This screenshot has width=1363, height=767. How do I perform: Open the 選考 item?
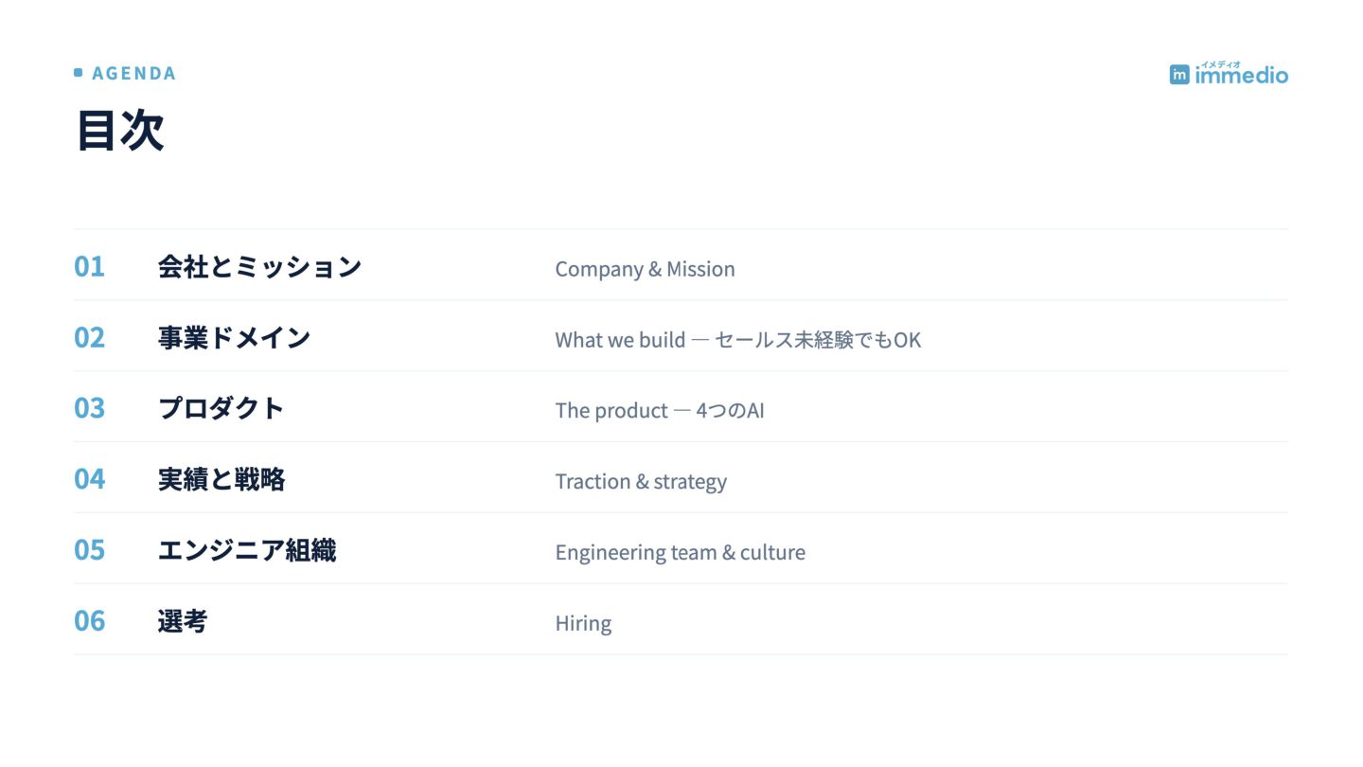click(x=182, y=622)
